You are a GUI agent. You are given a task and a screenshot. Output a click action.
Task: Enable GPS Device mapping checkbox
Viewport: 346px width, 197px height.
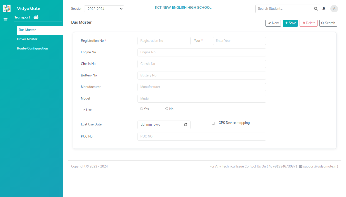pyautogui.click(x=213, y=123)
